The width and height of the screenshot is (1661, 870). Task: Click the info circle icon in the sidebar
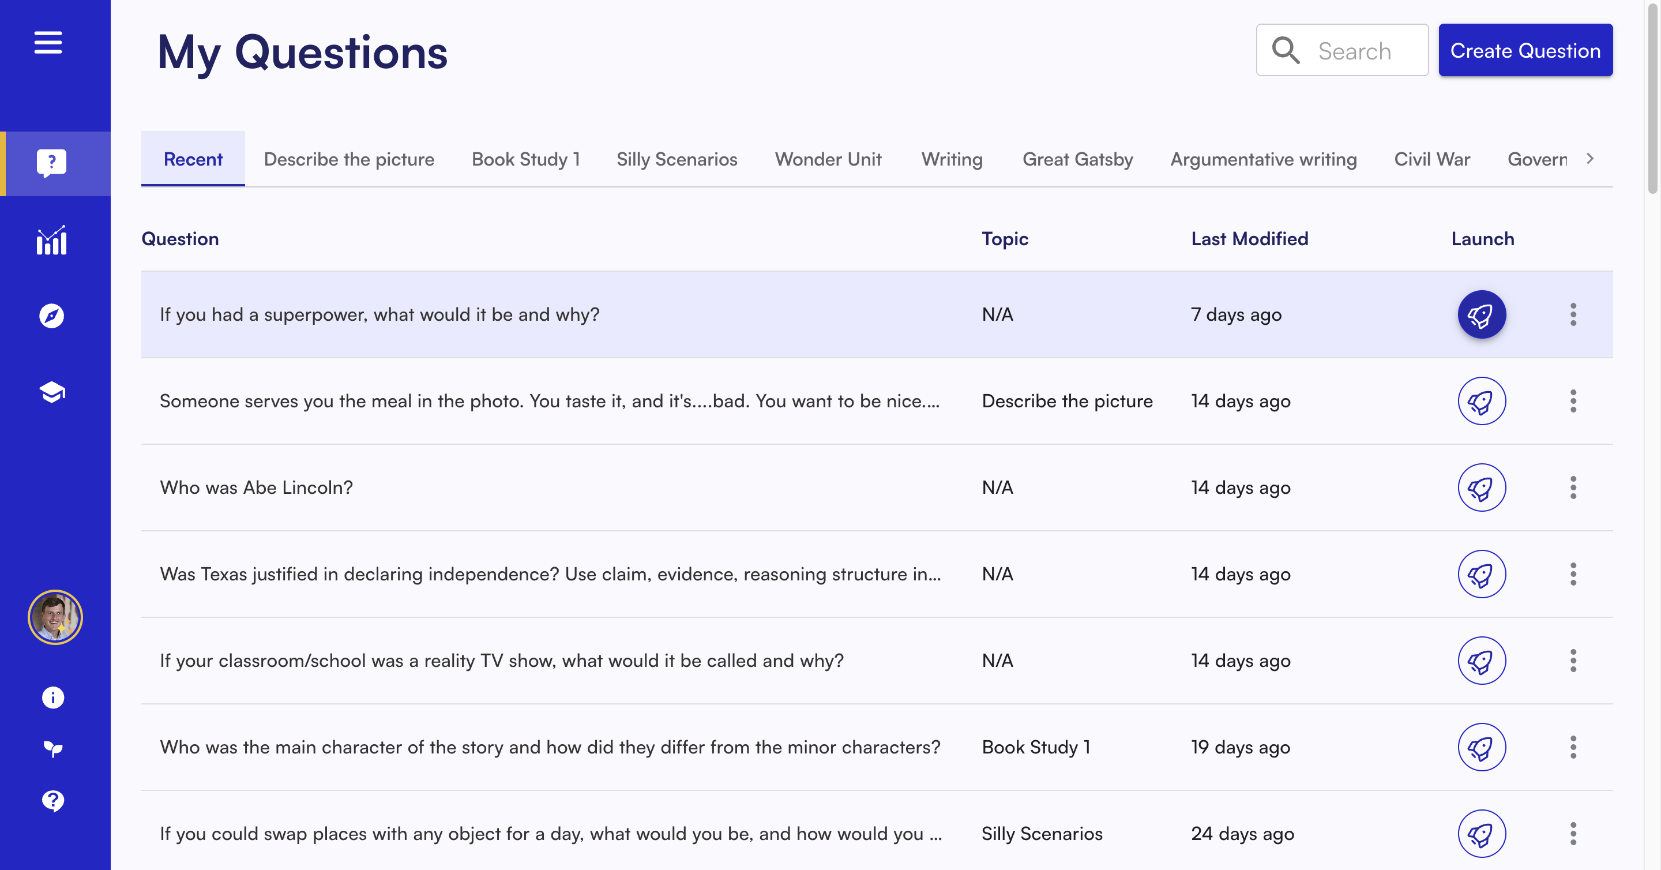pyautogui.click(x=53, y=697)
